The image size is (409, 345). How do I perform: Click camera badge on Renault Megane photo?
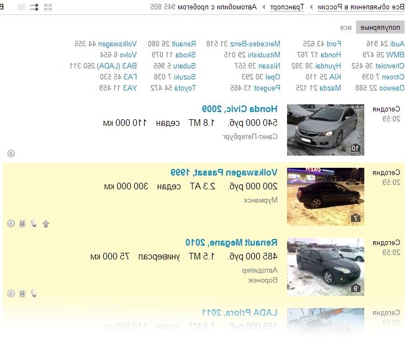pos(355,288)
